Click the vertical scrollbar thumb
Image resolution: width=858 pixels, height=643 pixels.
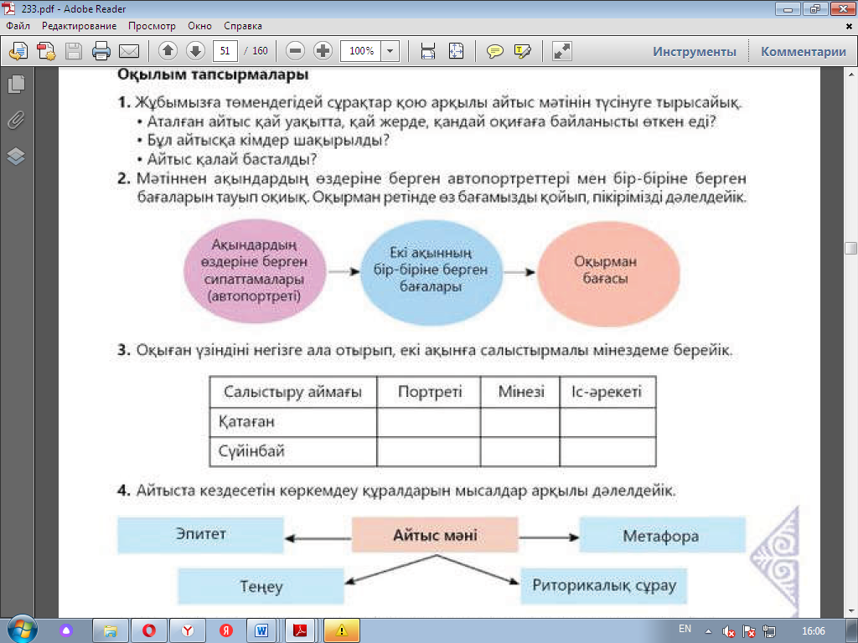click(851, 248)
